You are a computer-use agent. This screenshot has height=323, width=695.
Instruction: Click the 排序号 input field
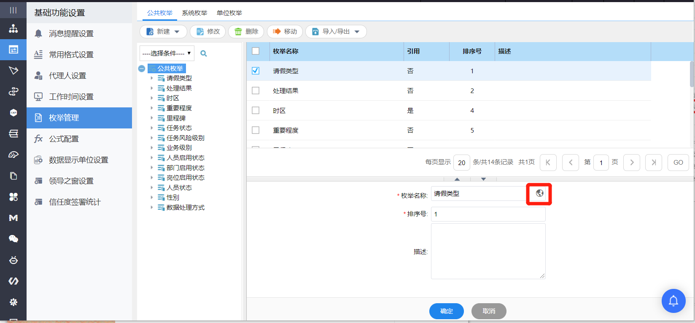(x=488, y=214)
